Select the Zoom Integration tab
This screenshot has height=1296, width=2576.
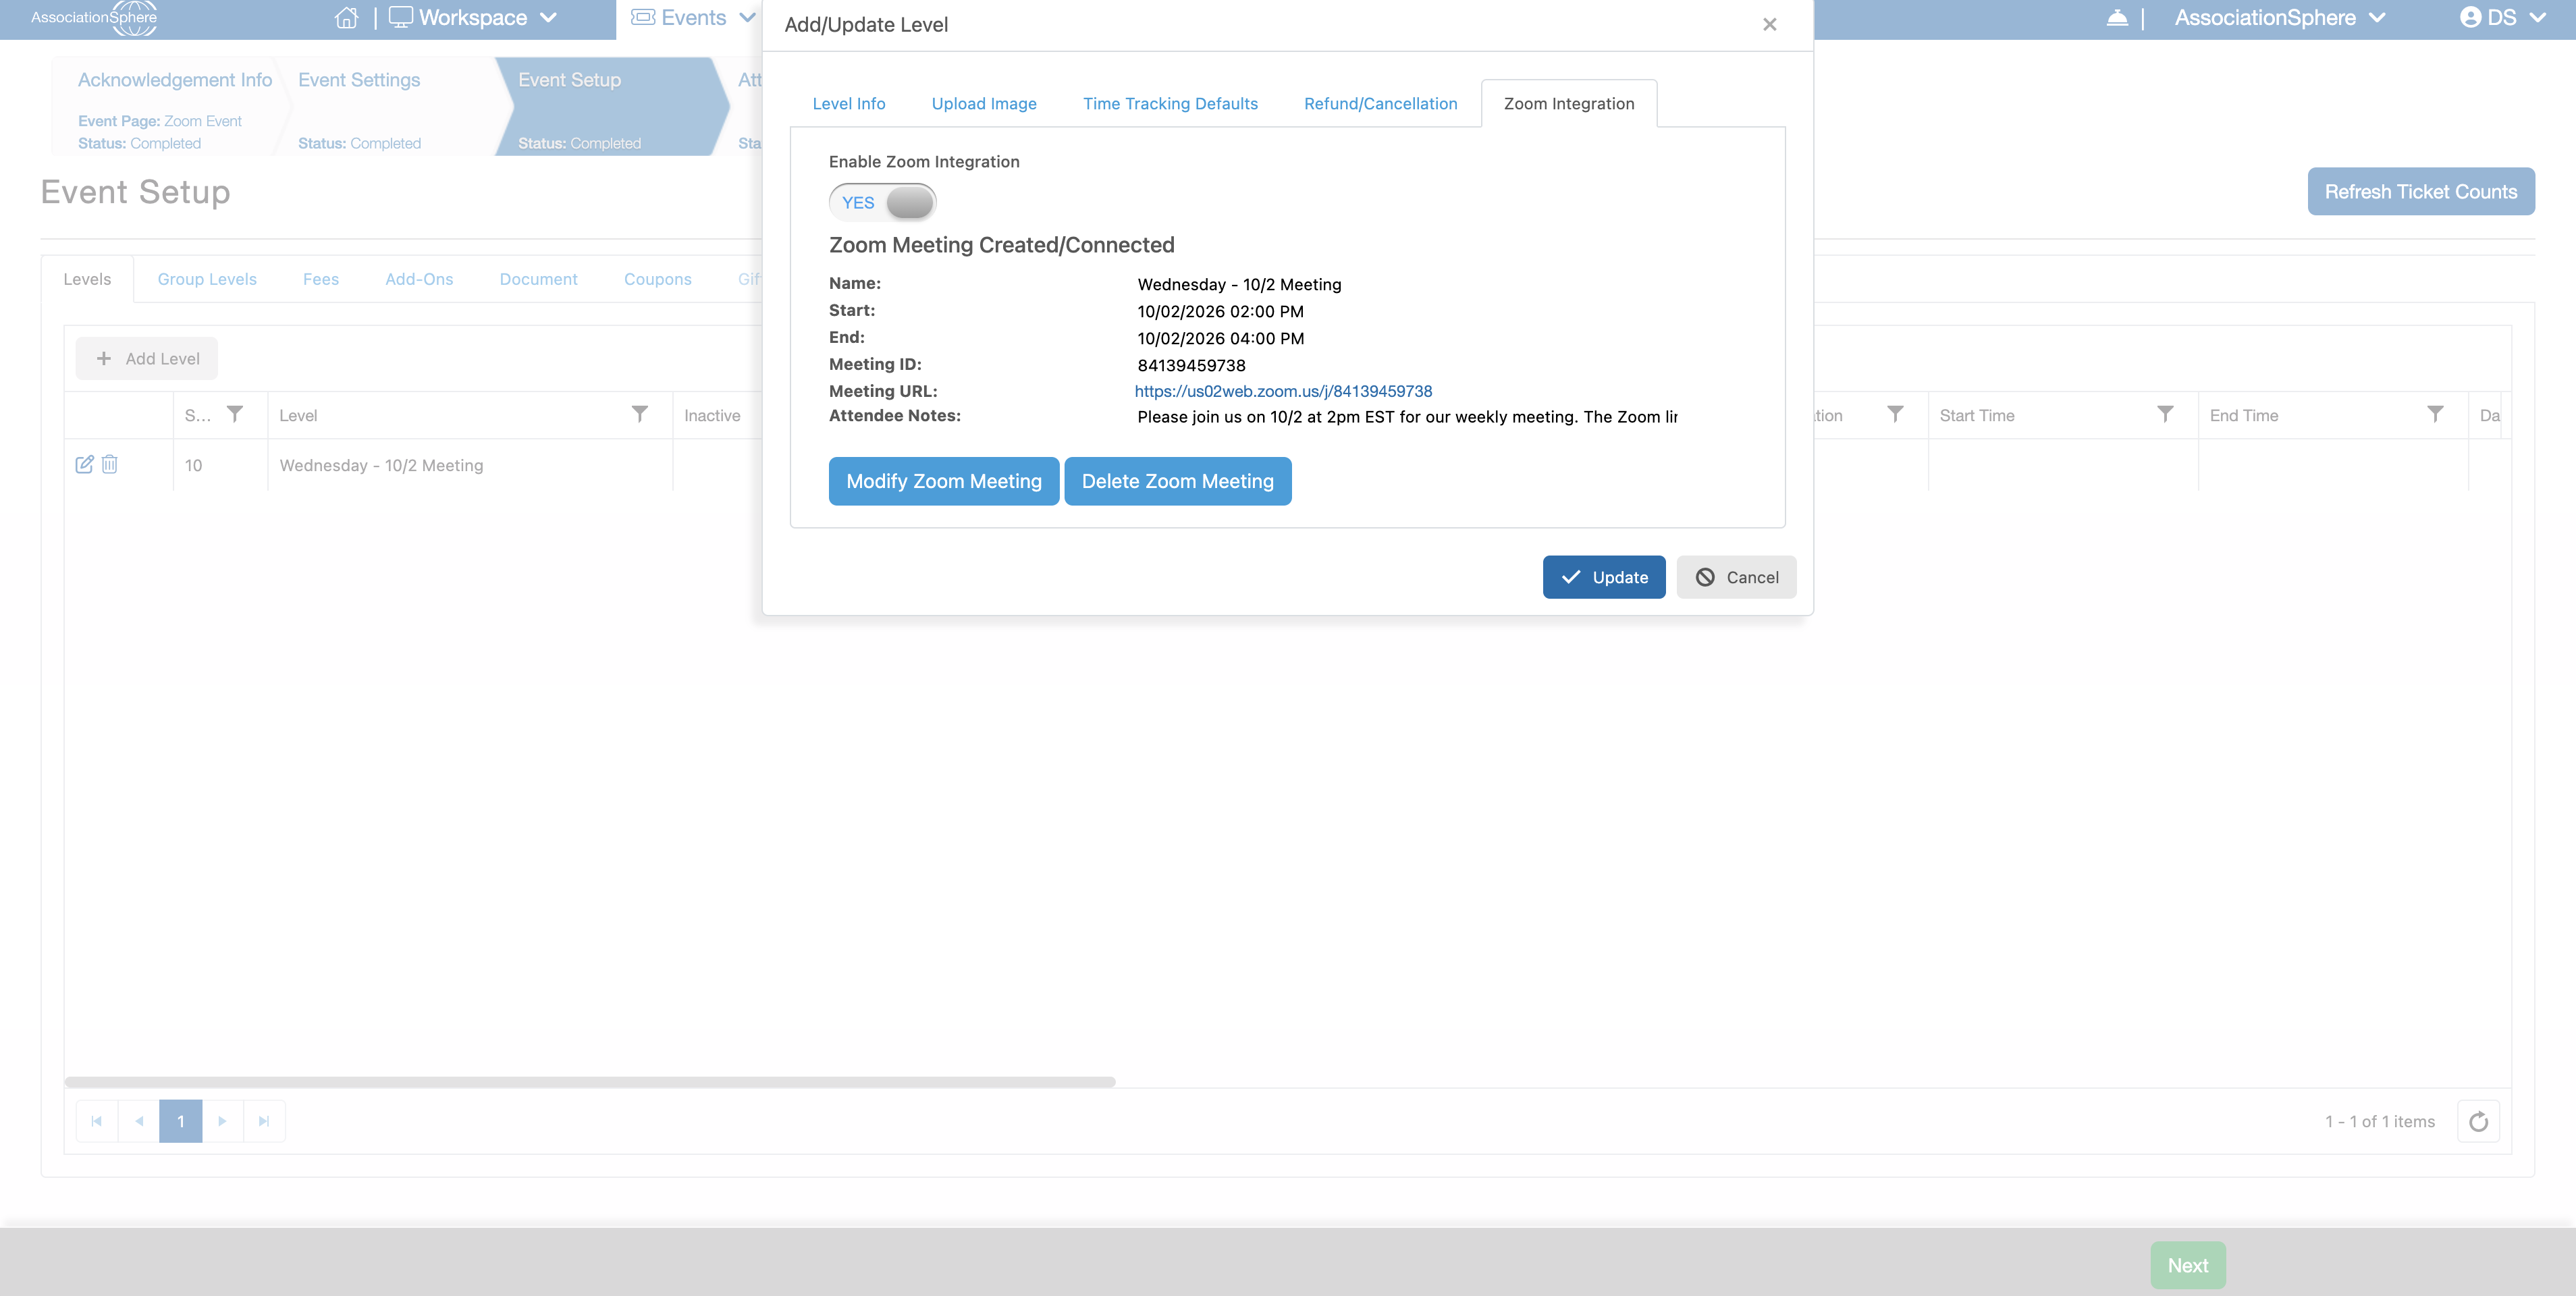(1569, 104)
